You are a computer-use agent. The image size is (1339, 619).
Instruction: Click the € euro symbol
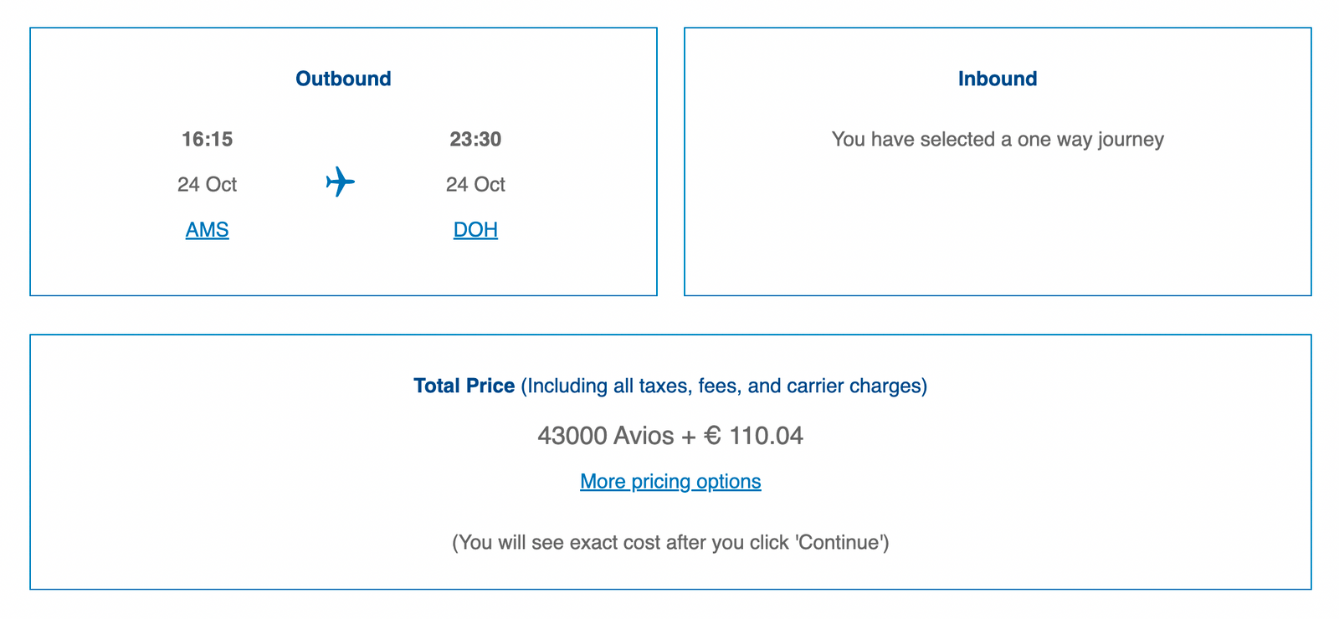(x=712, y=436)
